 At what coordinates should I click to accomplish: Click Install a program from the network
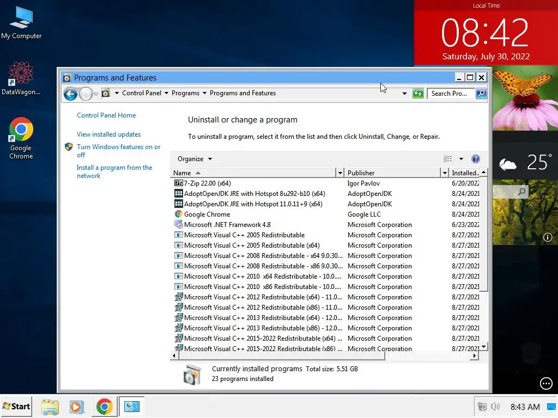[114, 171]
